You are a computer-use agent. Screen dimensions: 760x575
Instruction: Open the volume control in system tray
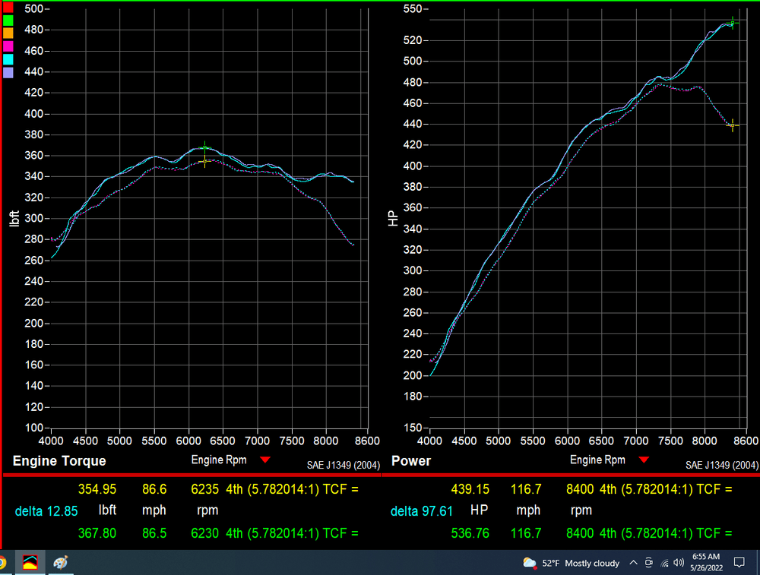(x=678, y=563)
